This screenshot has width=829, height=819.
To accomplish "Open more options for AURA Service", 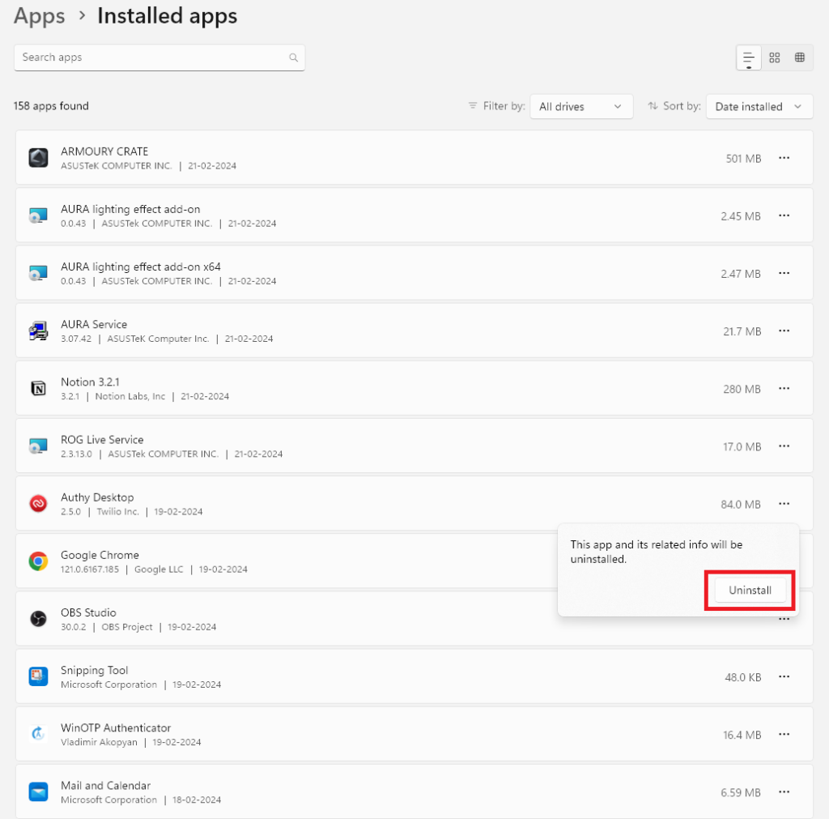I will click(x=784, y=331).
